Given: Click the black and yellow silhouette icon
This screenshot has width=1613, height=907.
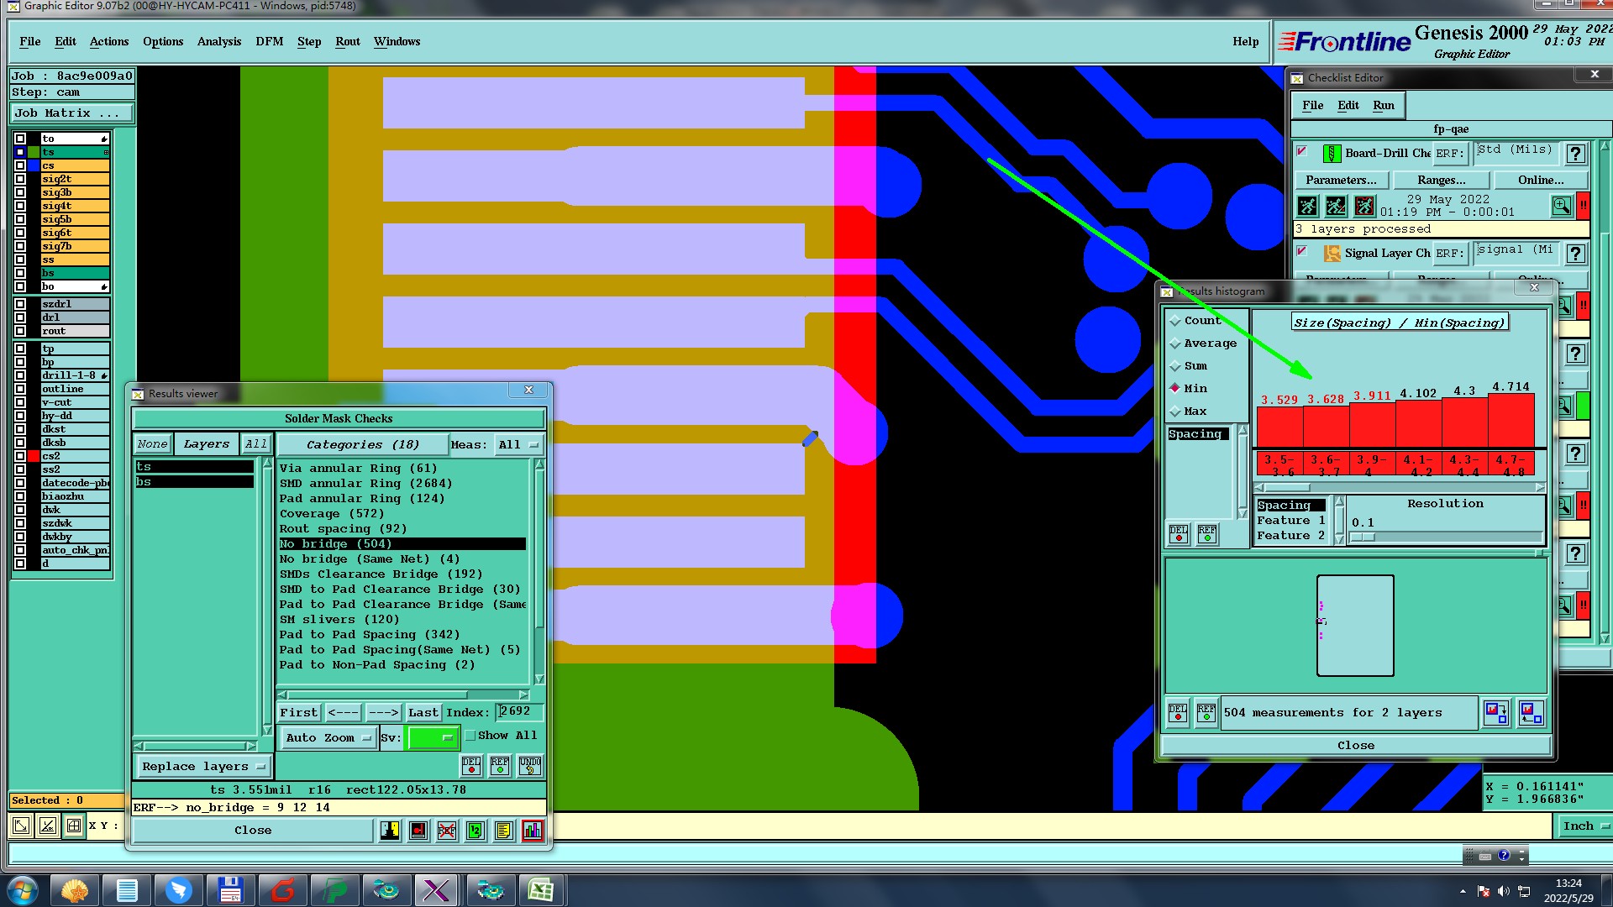Looking at the screenshot, I should pyautogui.click(x=390, y=831).
